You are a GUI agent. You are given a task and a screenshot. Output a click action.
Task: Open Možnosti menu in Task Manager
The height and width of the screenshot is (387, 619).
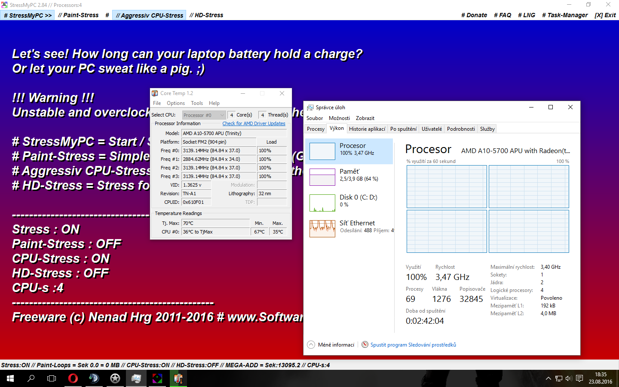339,118
